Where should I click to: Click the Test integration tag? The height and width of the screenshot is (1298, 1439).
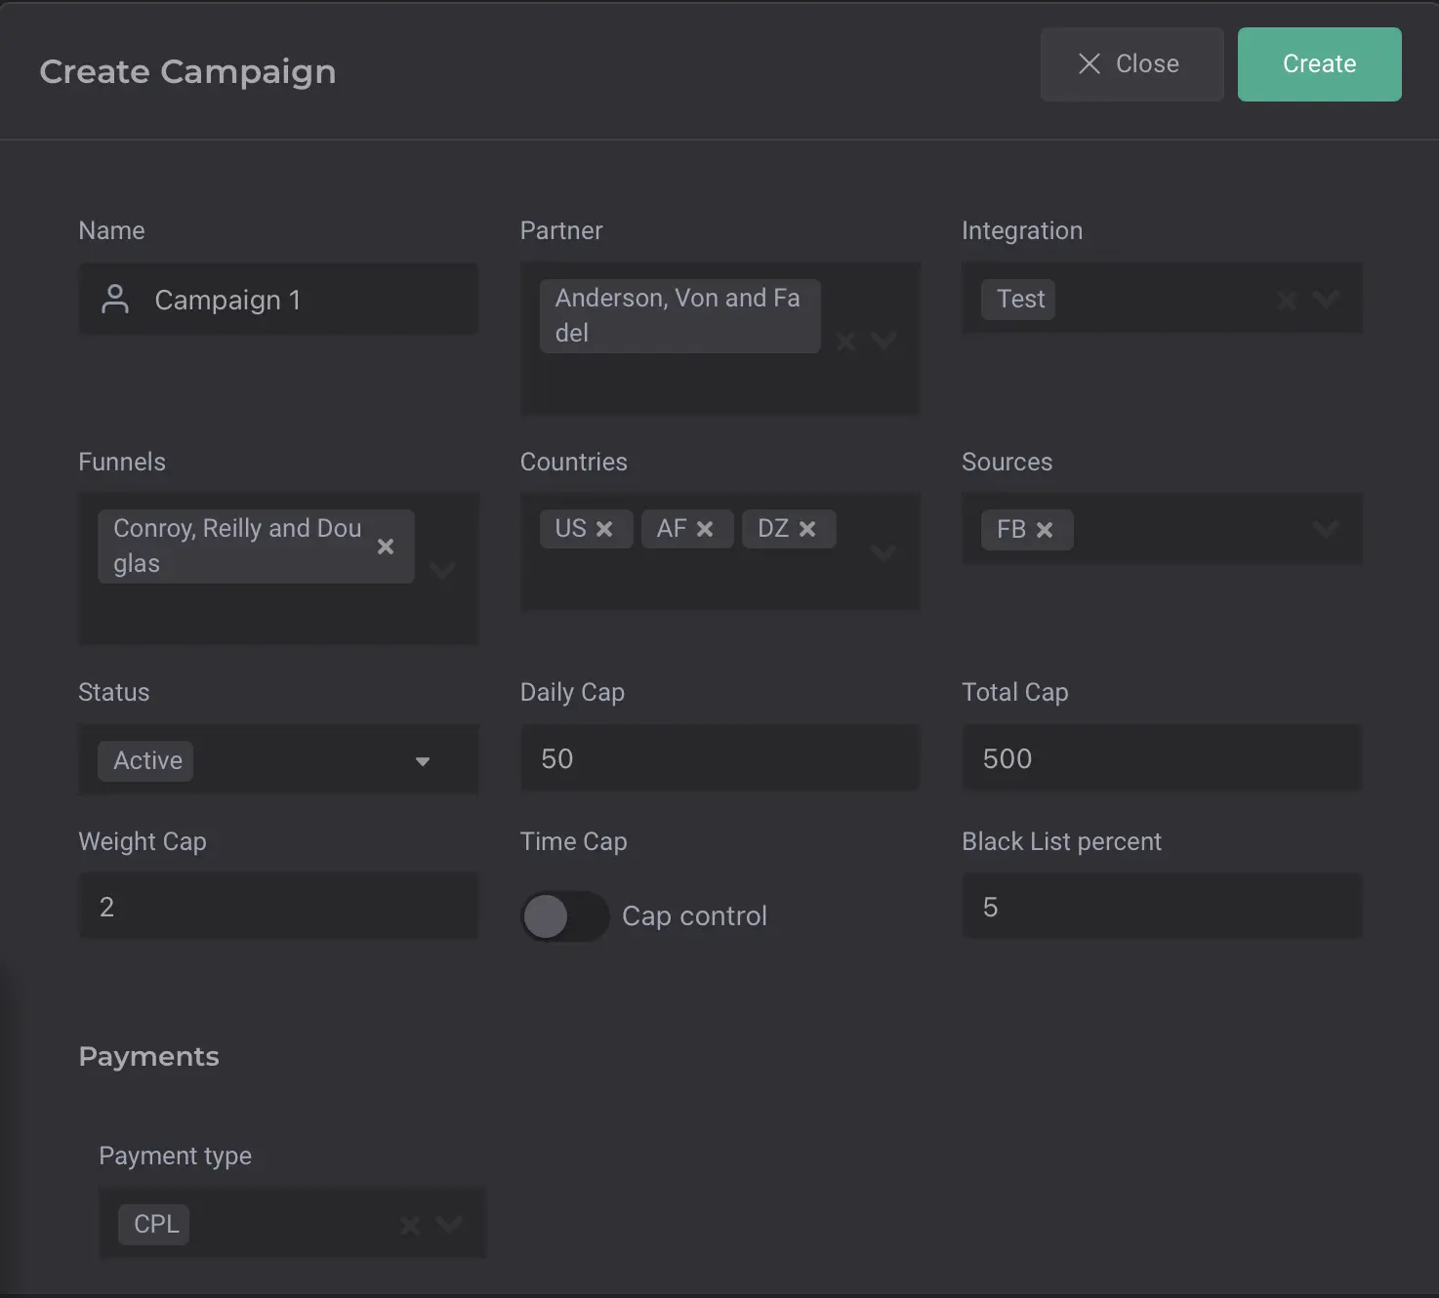coord(1020,300)
